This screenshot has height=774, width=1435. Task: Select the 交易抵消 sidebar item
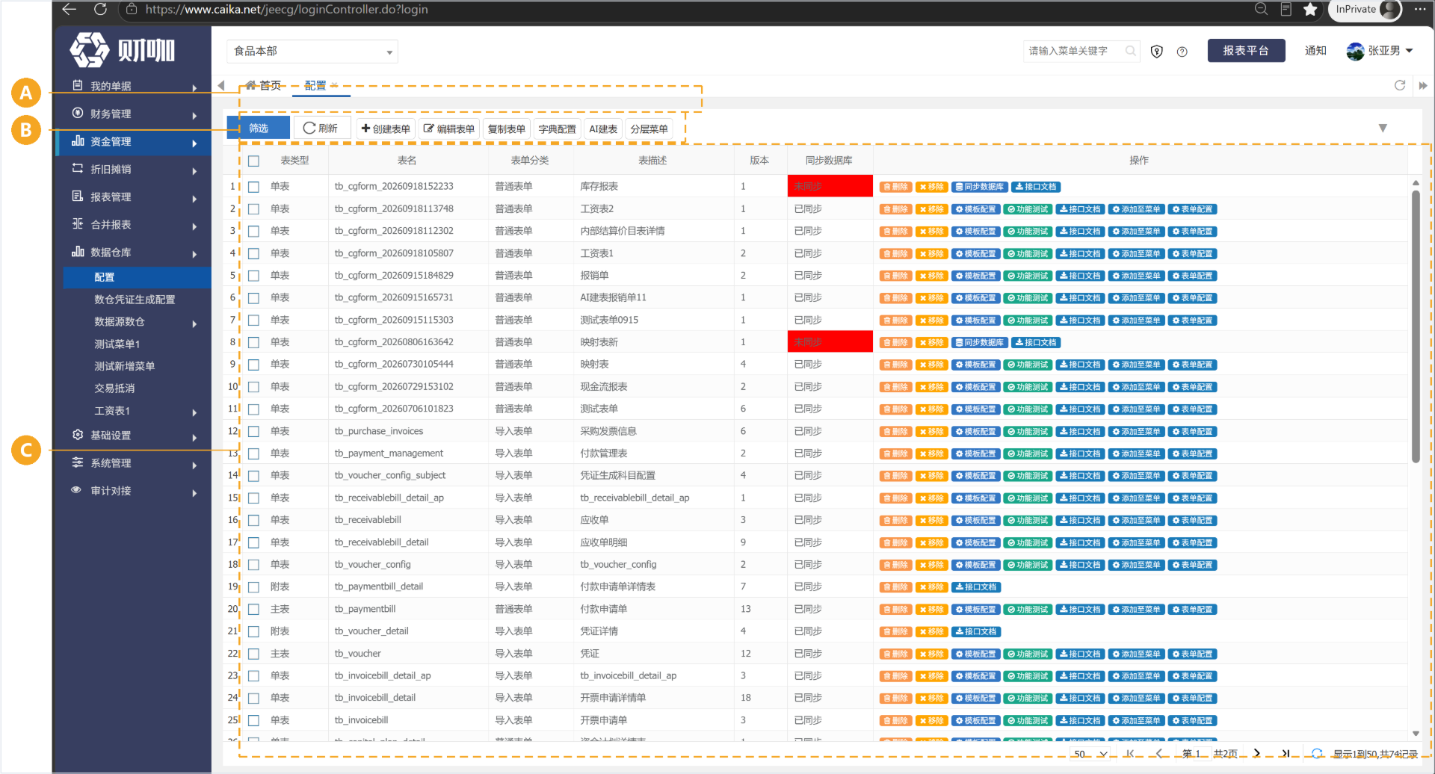click(x=114, y=388)
